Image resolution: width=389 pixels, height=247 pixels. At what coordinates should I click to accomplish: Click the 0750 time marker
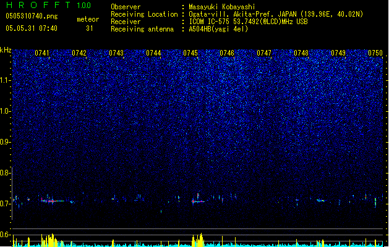[375, 53]
